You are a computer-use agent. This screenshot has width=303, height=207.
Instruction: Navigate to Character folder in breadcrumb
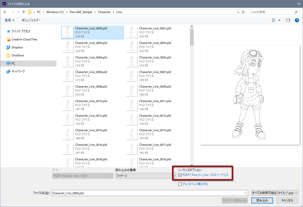104,12
